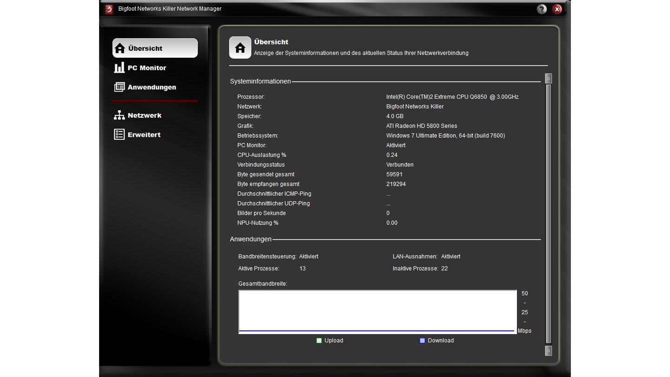Close the Killer Network Manager window
This screenshot has height=377, width=670.
click(x=557, y=9)
